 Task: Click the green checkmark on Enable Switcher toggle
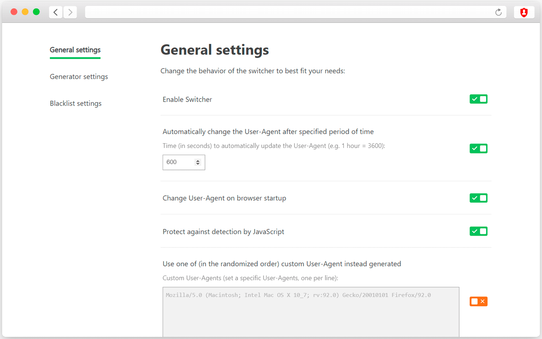(475, 99)
